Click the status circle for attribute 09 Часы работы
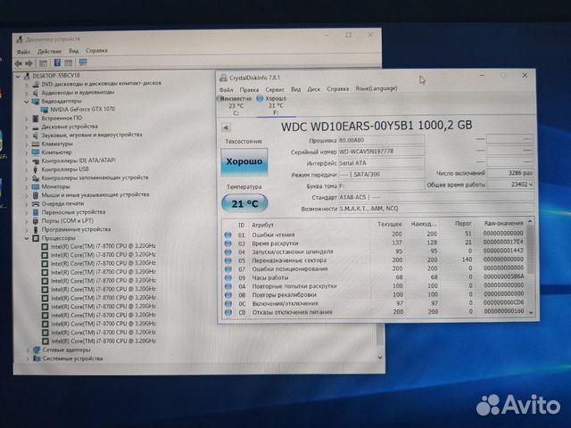The width and height of the screenshot is (571, 428). [228, 277]
